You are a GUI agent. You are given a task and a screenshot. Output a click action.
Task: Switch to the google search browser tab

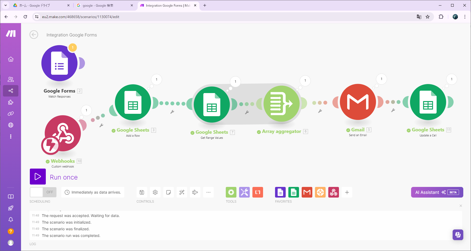(x=105, y=6)
